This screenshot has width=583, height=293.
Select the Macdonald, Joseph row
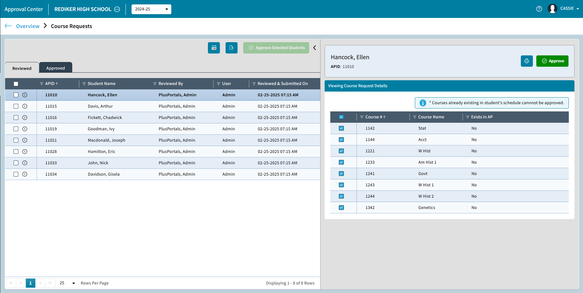(162, 140)
